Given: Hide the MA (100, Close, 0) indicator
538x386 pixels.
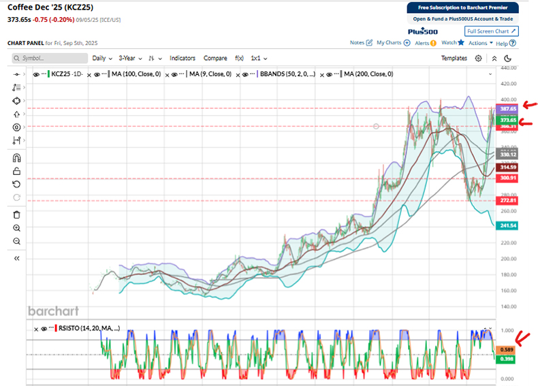Looking at the screenshot, I should point(97,74).
